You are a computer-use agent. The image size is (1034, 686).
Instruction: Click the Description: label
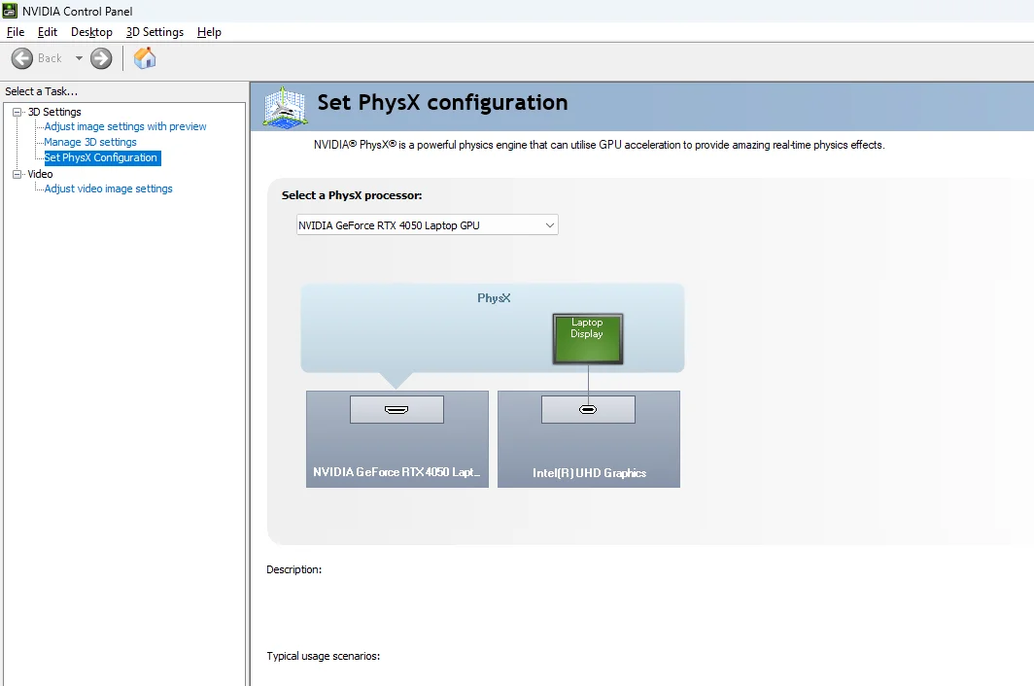point(294,569)
